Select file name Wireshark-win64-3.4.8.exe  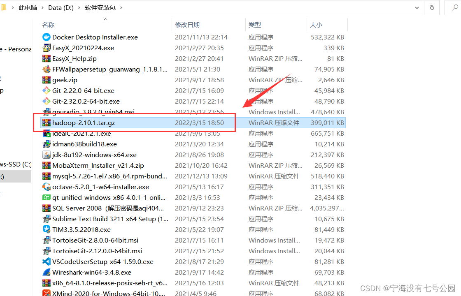[x=92, y=273]
